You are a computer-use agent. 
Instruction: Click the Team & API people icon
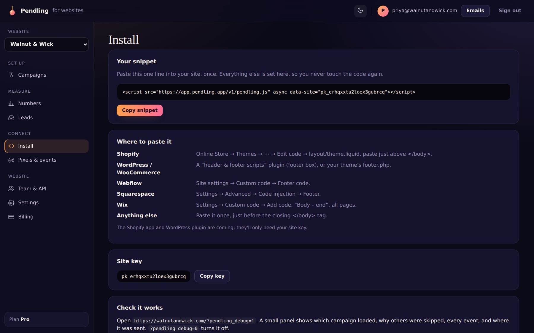tap(11, 189)
